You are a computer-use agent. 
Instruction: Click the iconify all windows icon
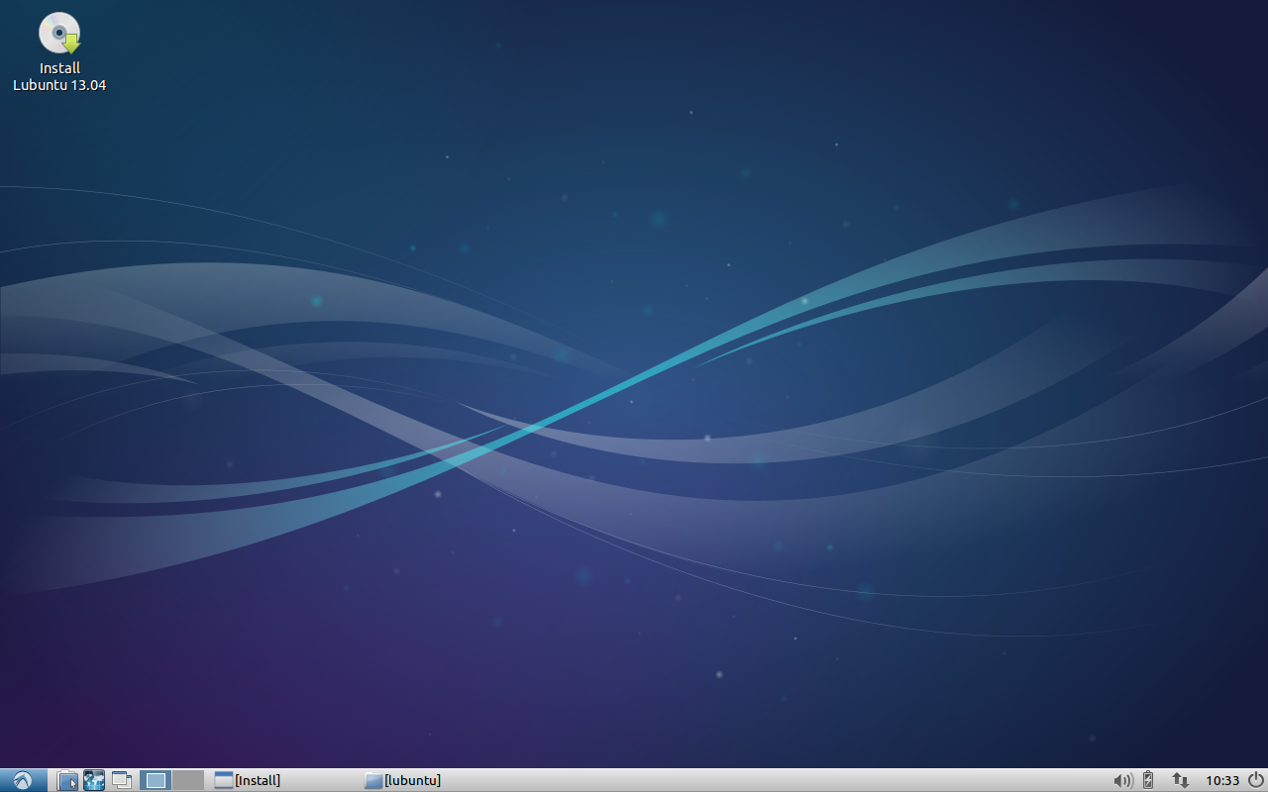[x=122, y=780]
